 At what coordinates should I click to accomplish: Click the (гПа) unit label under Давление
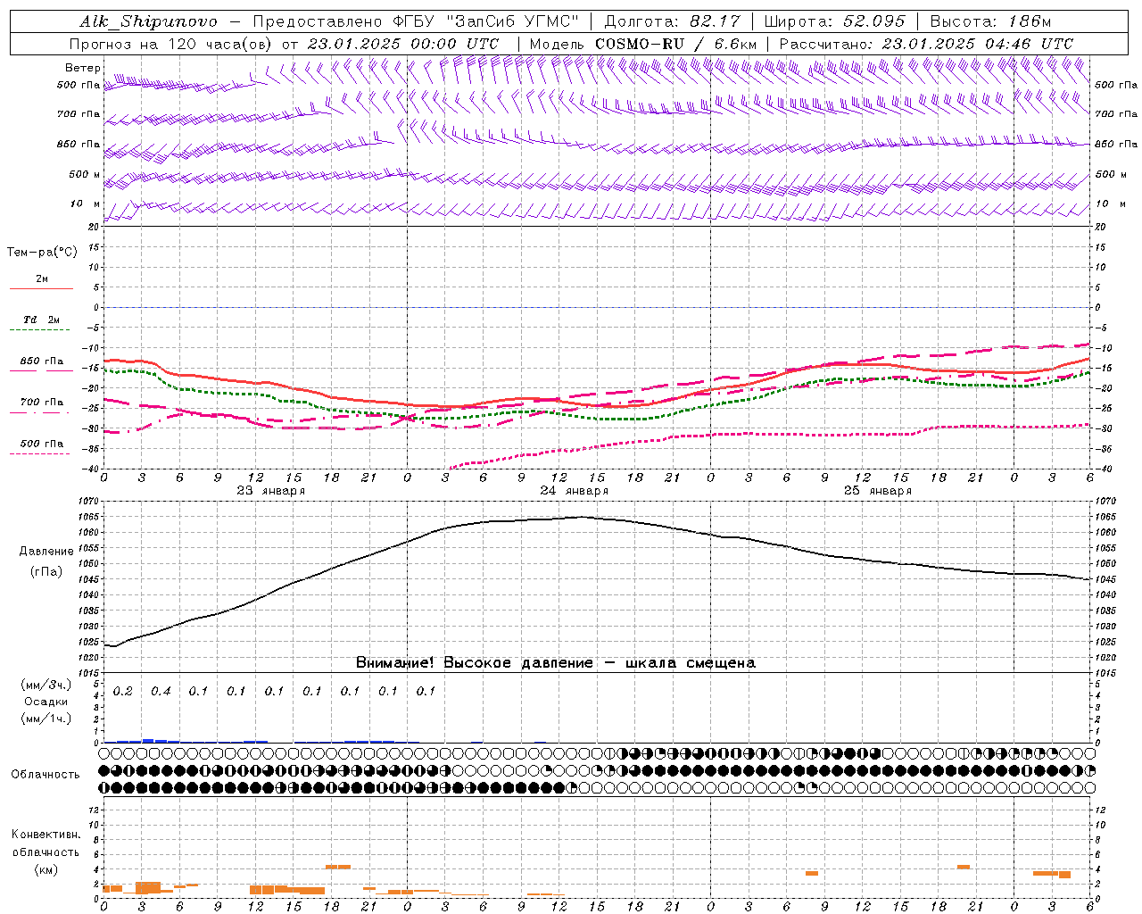click(x=46, y=572)
